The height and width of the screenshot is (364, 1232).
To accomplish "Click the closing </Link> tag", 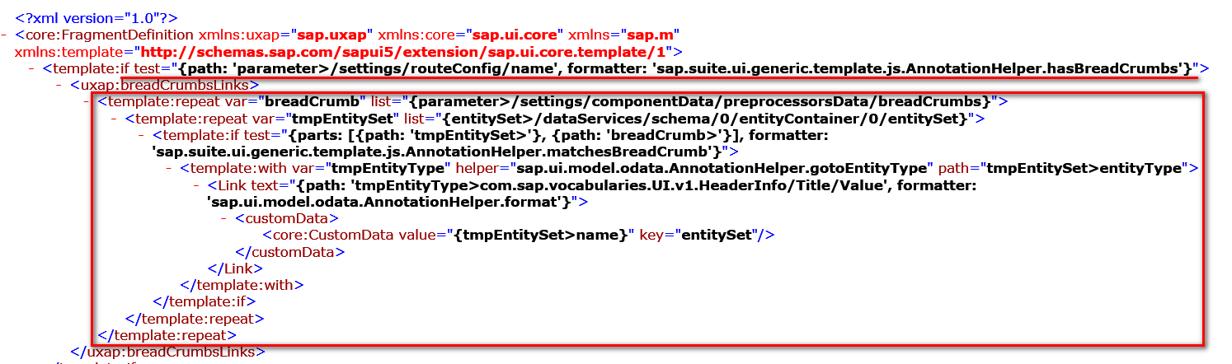I will (x=235, y=268).
